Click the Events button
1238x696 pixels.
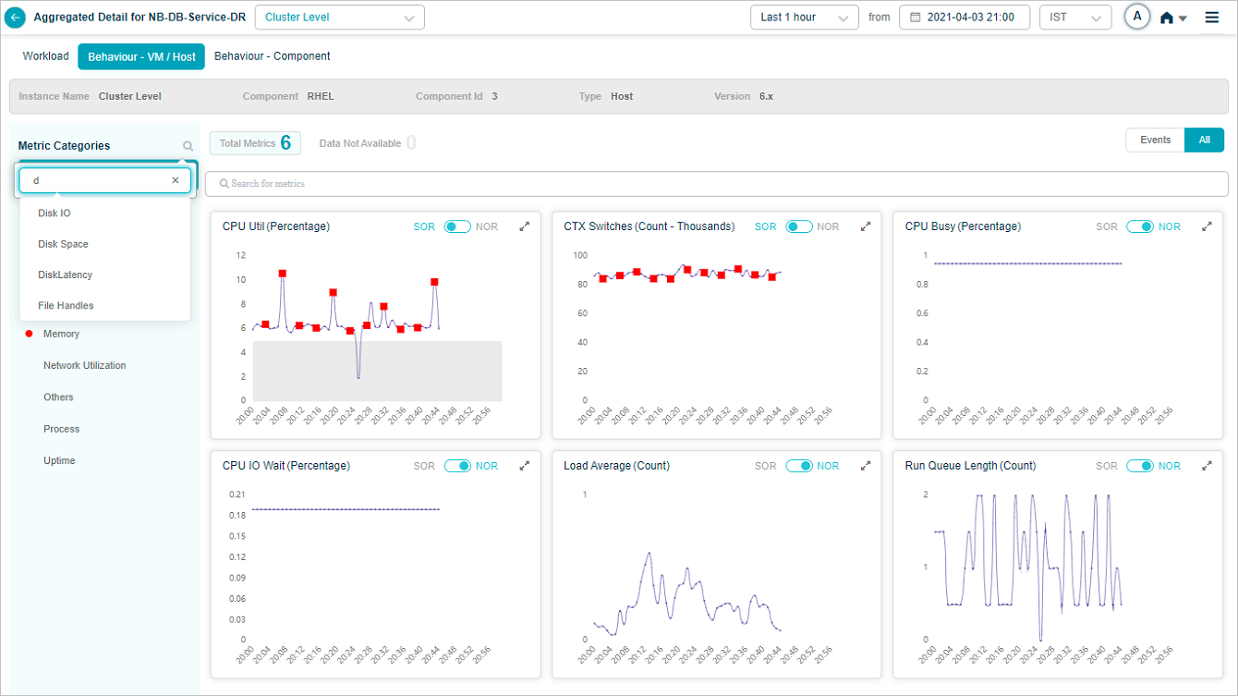point(1155,140)
